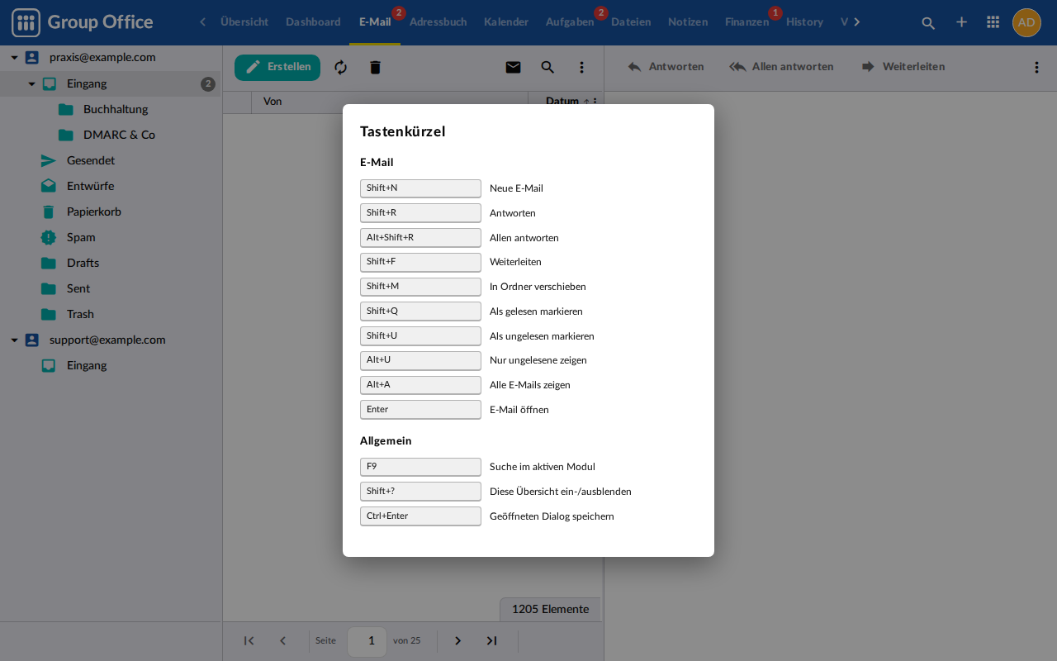The width and height of the screenshot is (1057, 661).
Task: Refresh the mail list with reload icon
Action: tap(341, 67)
